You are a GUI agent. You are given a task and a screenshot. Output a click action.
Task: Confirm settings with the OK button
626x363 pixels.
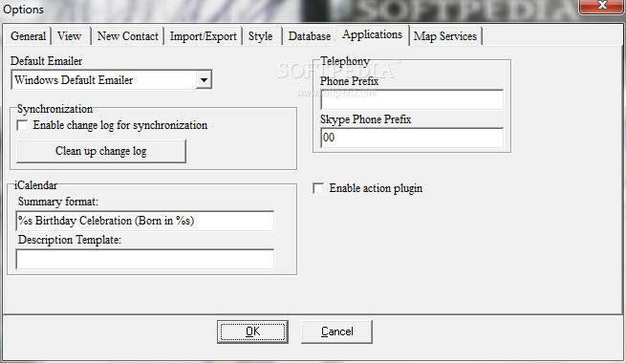(x=252, y=331)
